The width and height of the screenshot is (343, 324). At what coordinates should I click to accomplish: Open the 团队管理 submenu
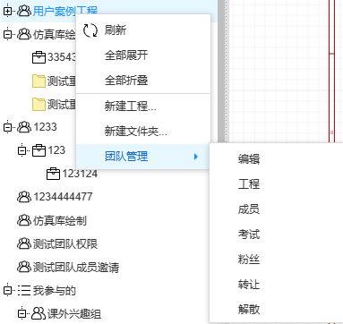tap(143, 157)
